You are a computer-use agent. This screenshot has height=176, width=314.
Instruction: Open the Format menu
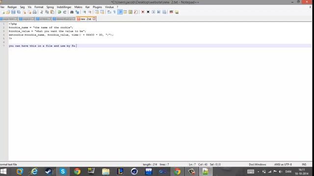(39, 7)
